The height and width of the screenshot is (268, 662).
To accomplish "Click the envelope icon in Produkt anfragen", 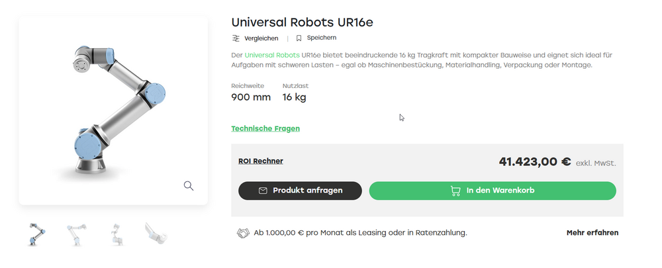I will click(263, 191).
